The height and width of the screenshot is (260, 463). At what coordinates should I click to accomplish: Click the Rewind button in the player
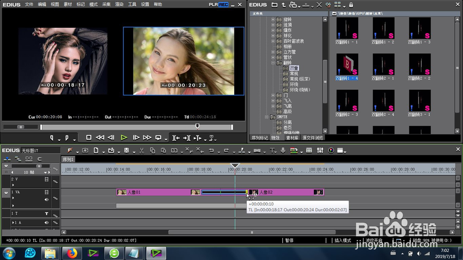click(x=100, y=137)
